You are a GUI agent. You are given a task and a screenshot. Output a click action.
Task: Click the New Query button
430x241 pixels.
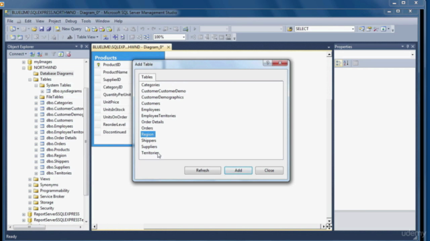point(69,29)
